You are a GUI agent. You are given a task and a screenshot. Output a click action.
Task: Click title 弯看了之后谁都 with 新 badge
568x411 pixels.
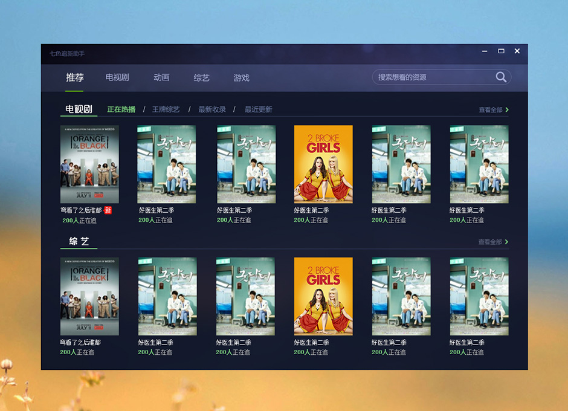click(x=81, y=210)
